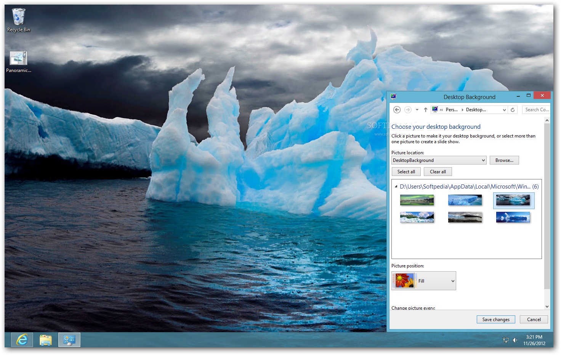Launch Internet Explorer from the taskbar
The image size is (561, 355).
click(x=22, y=340)
